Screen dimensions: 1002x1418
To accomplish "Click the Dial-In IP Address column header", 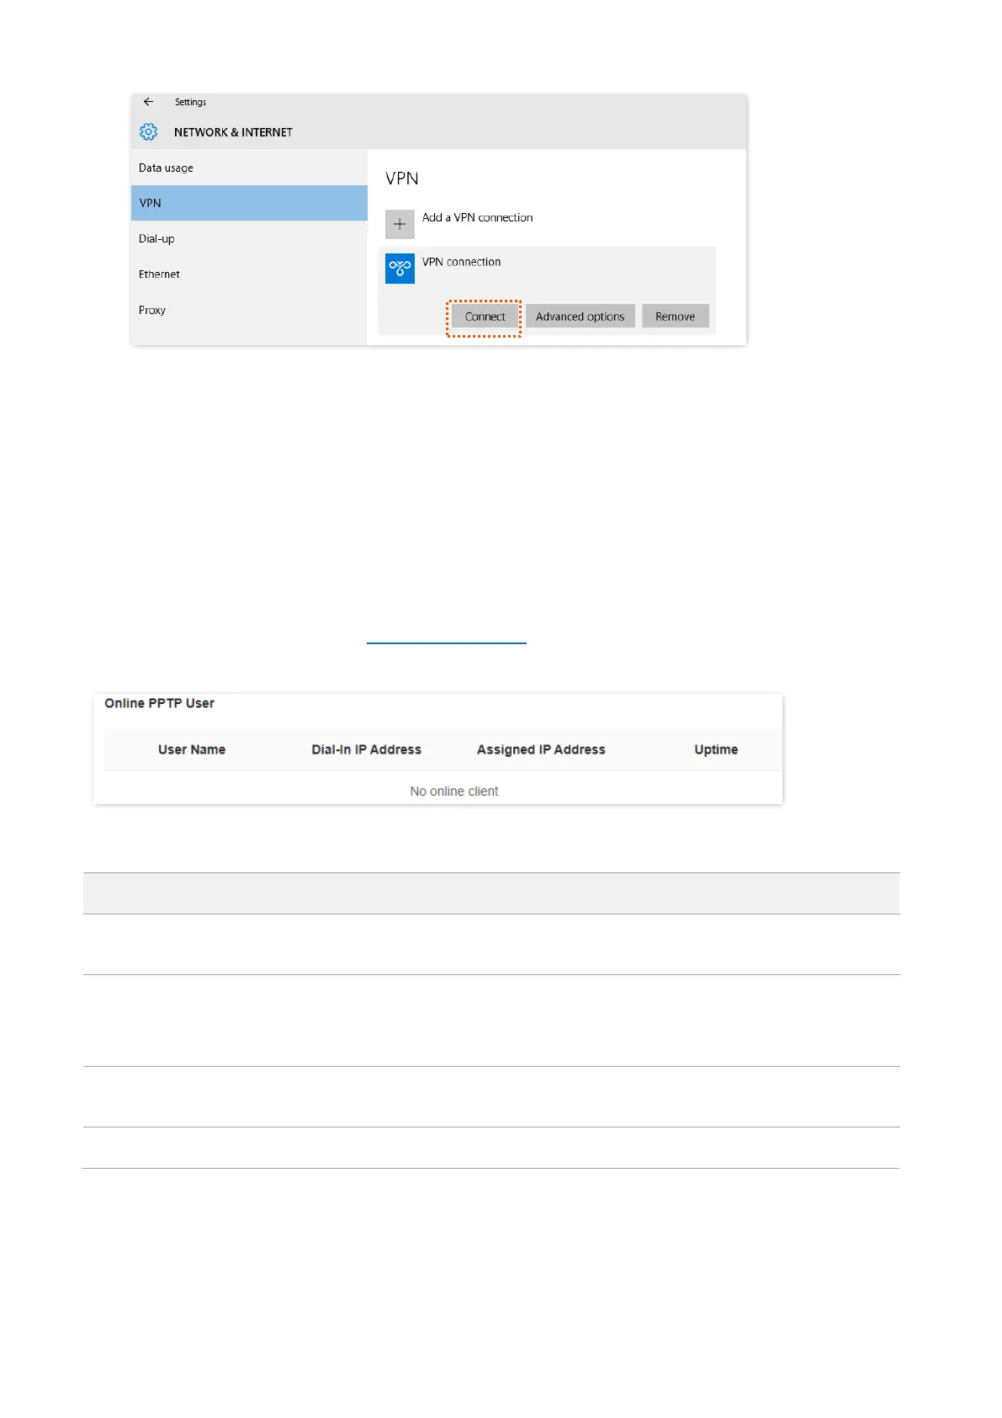I will pos(366,749).
